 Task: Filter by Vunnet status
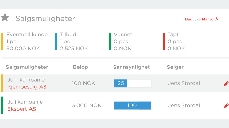click(x=121, y=42)
